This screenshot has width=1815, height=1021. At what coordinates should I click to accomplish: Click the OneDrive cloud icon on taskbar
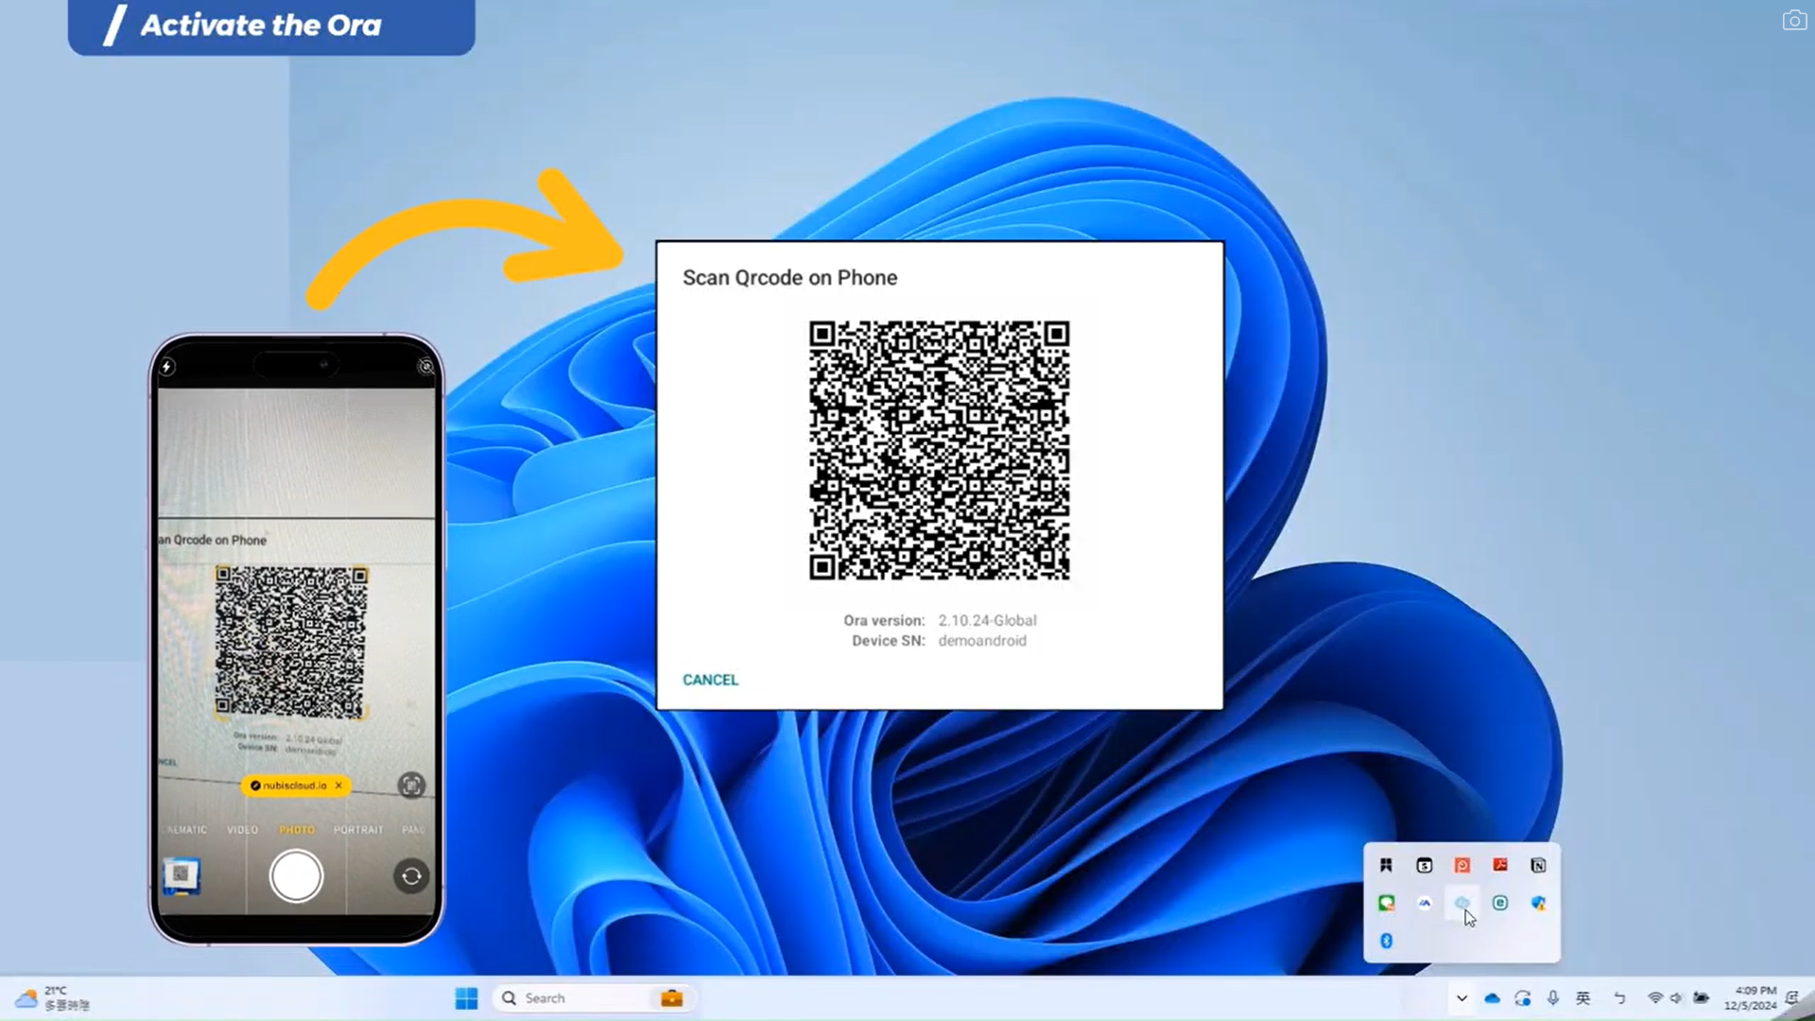(x=1492, y=998)
